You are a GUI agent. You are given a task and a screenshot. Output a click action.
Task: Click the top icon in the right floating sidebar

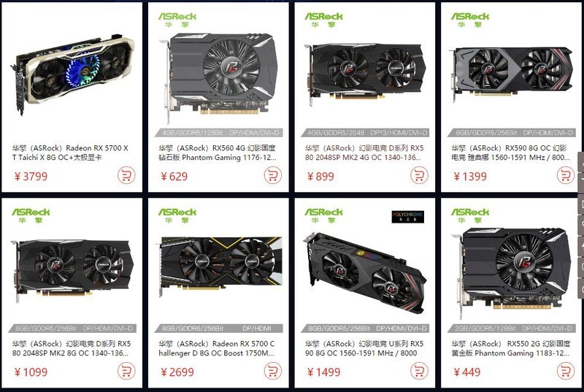click(x=581, y=161)
